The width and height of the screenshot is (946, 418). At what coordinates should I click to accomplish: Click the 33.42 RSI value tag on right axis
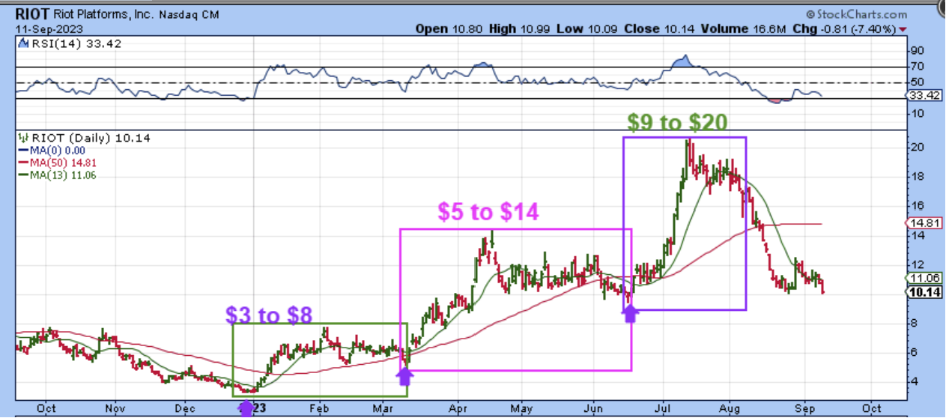[x=925, y=96]
